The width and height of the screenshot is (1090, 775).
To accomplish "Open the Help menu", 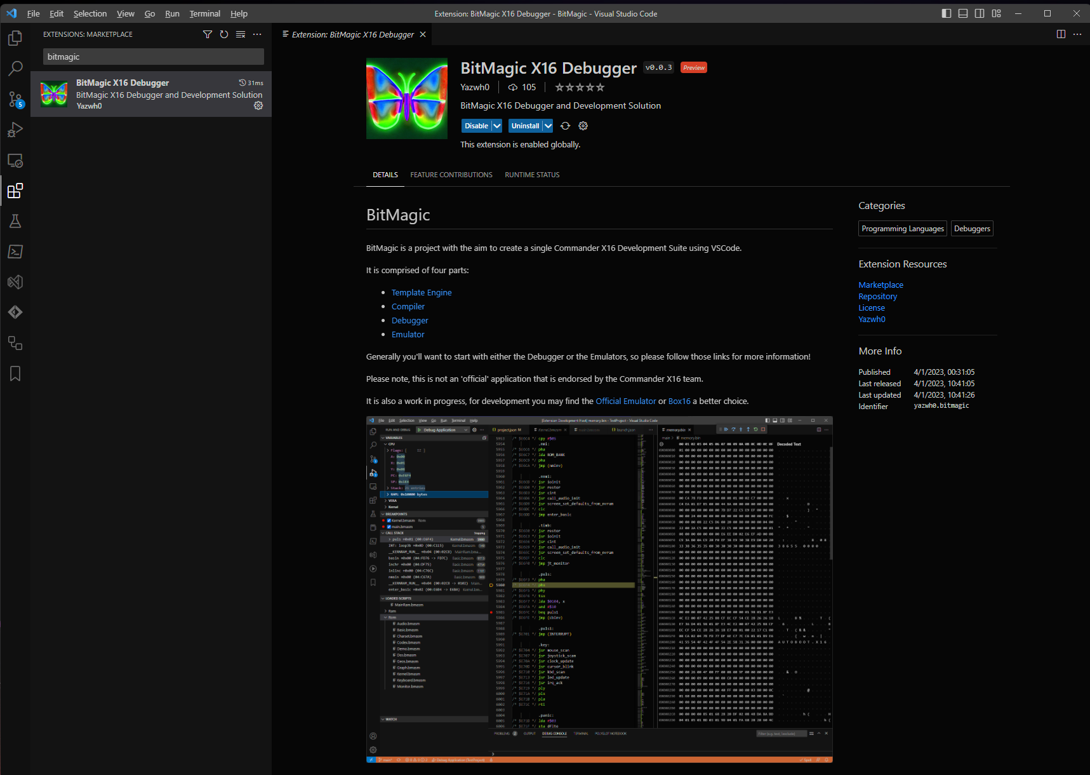I will 239,13.
